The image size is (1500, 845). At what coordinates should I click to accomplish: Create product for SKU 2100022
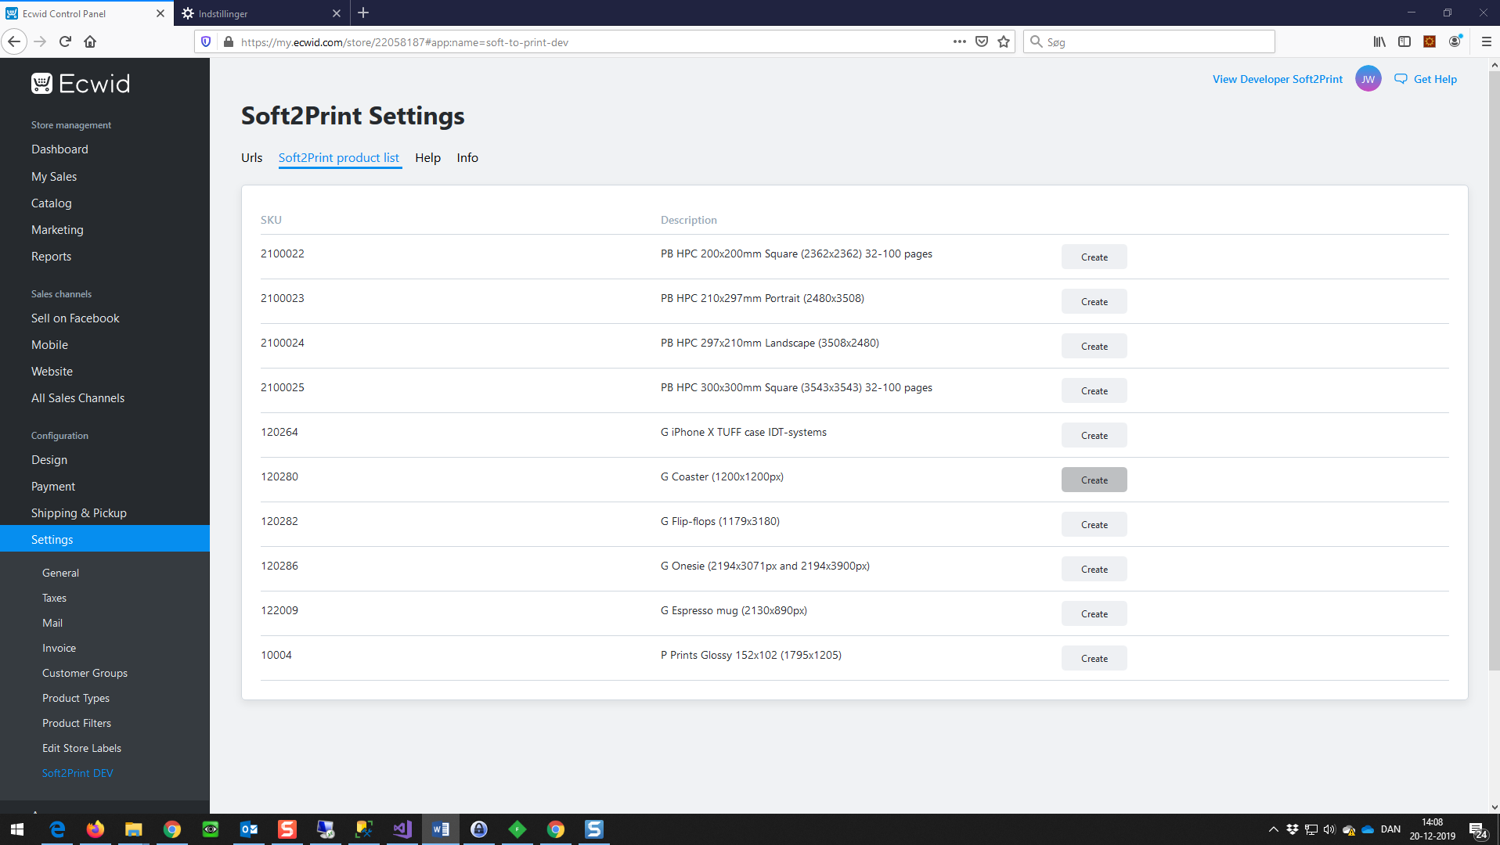click(1094, 257)
